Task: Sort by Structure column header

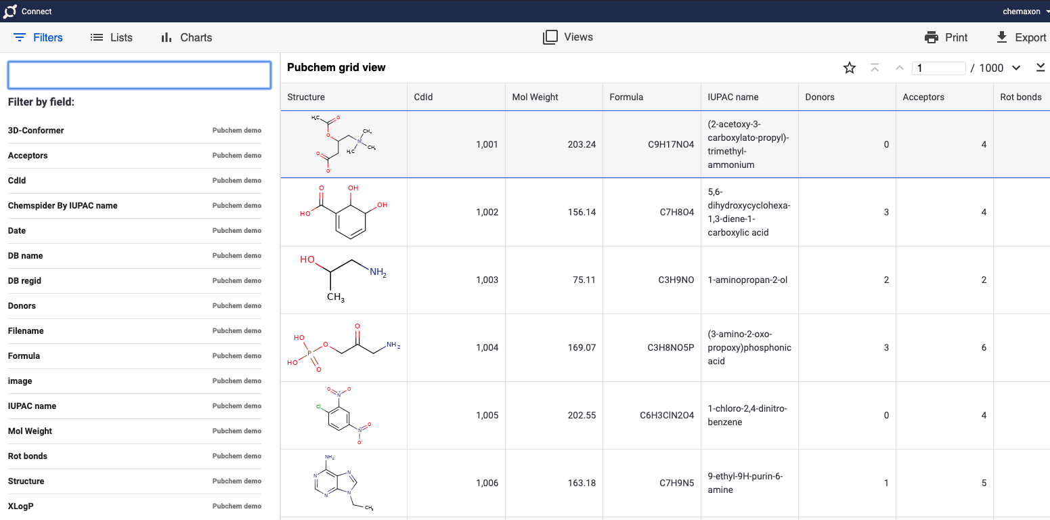Action: coord(344,97)
